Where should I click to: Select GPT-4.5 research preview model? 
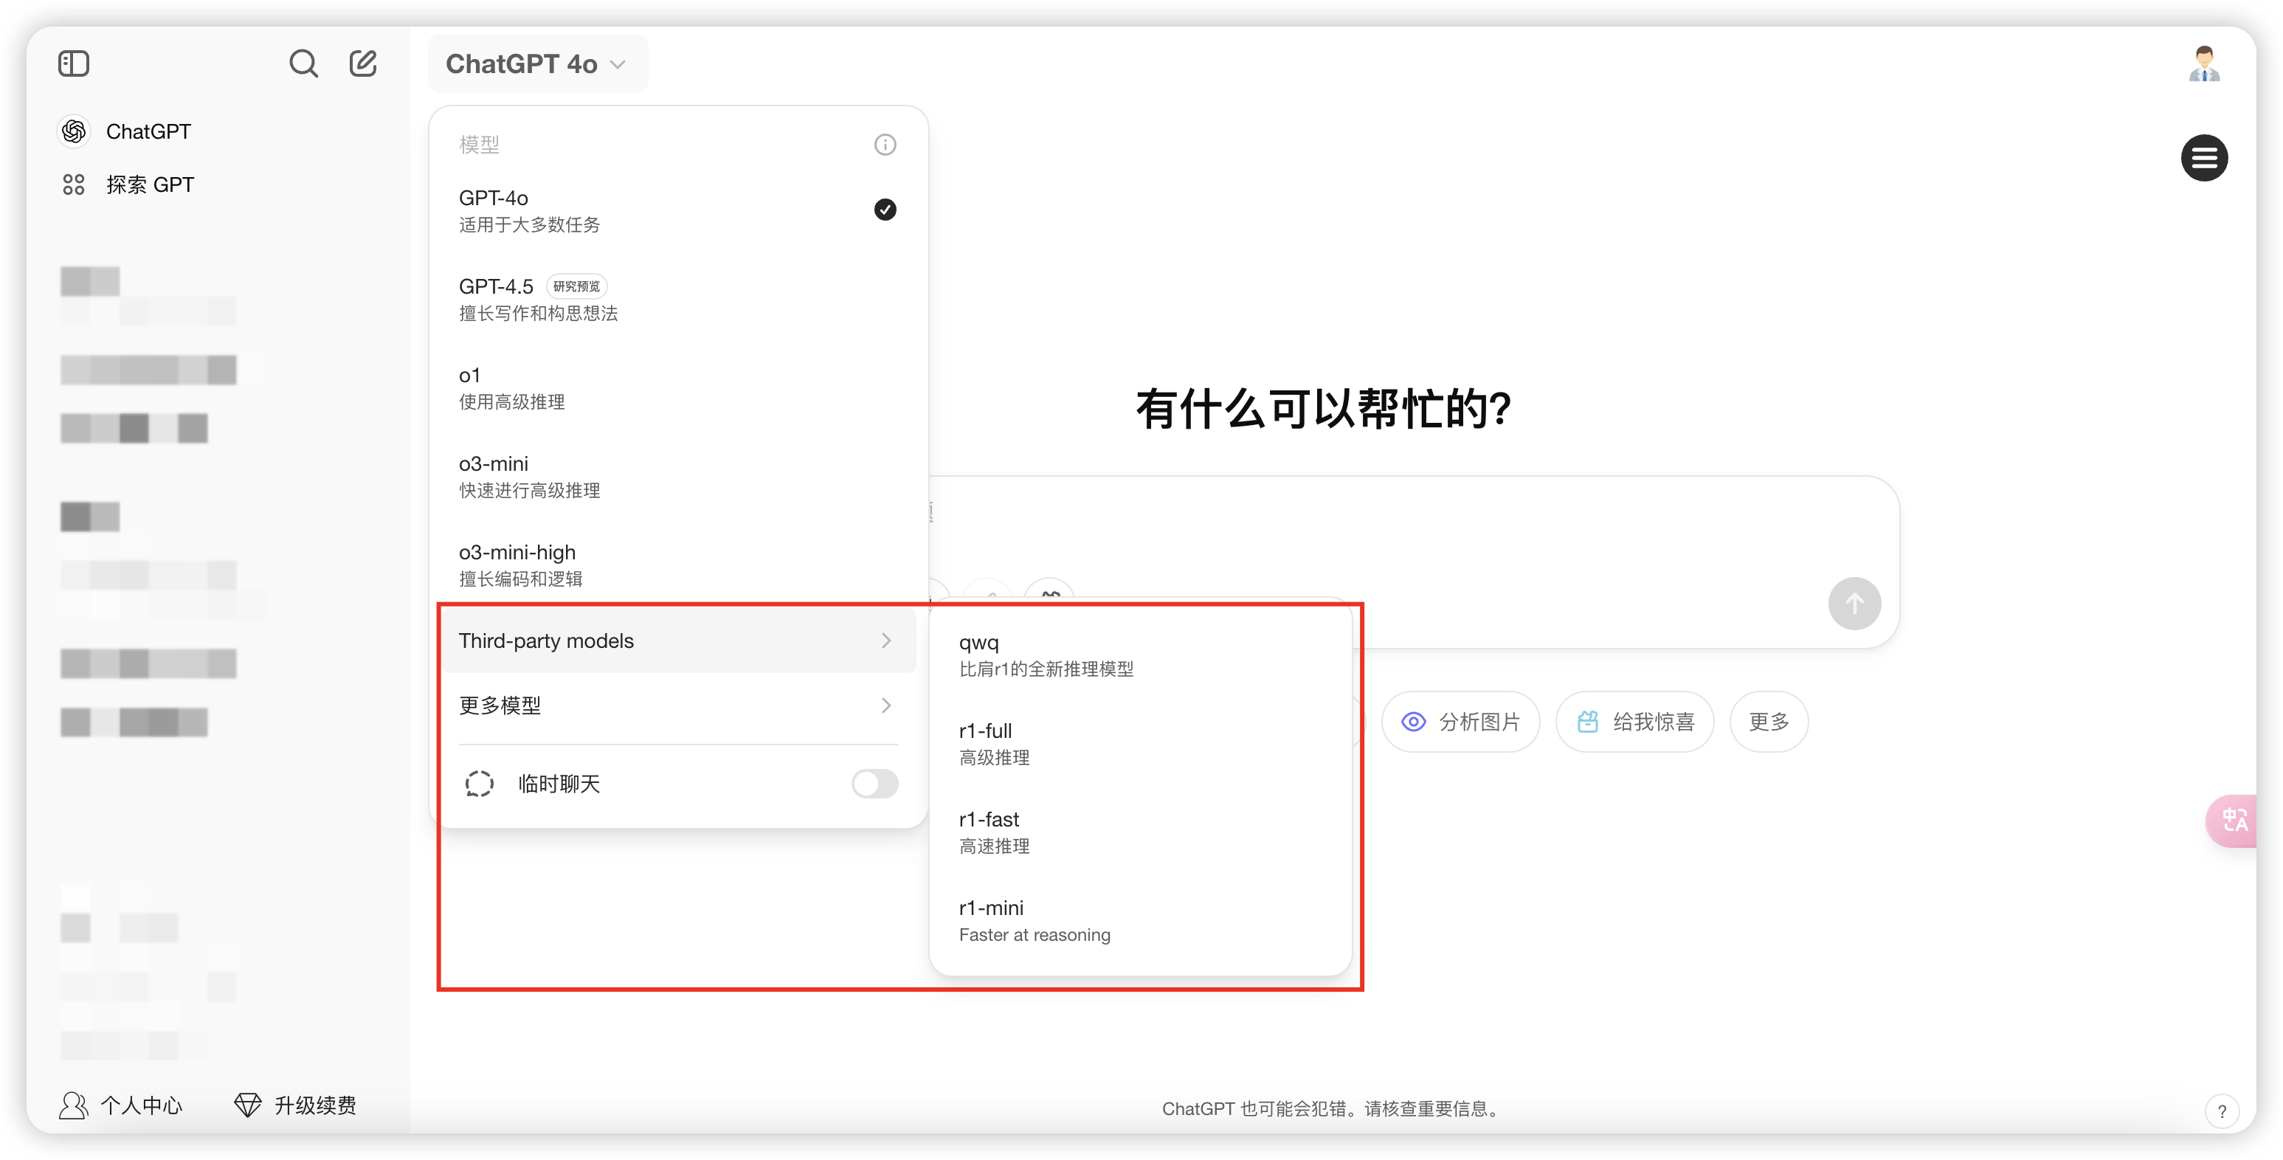pyautogui.click(x=678, y=300)
